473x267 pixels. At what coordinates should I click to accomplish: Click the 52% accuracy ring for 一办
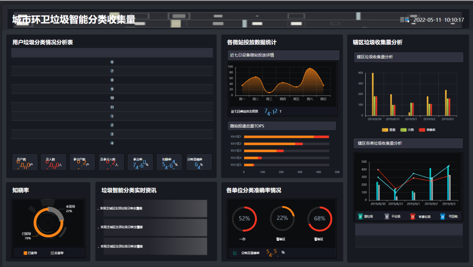[x=244, y=219]
